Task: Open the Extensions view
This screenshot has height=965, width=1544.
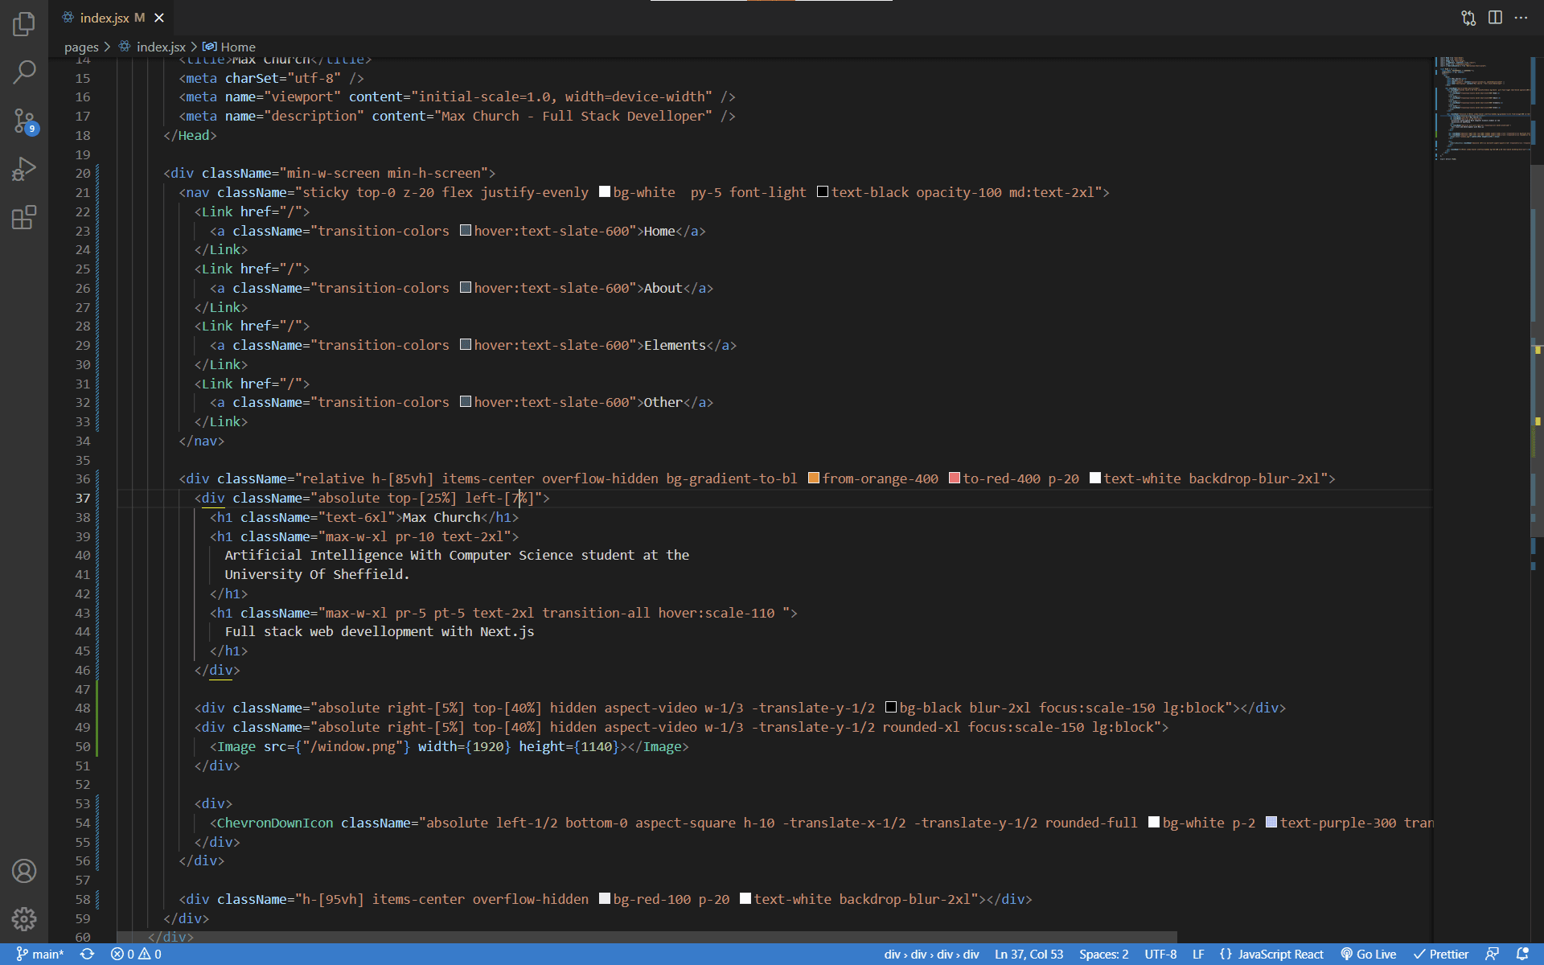Action: (24, 217)
